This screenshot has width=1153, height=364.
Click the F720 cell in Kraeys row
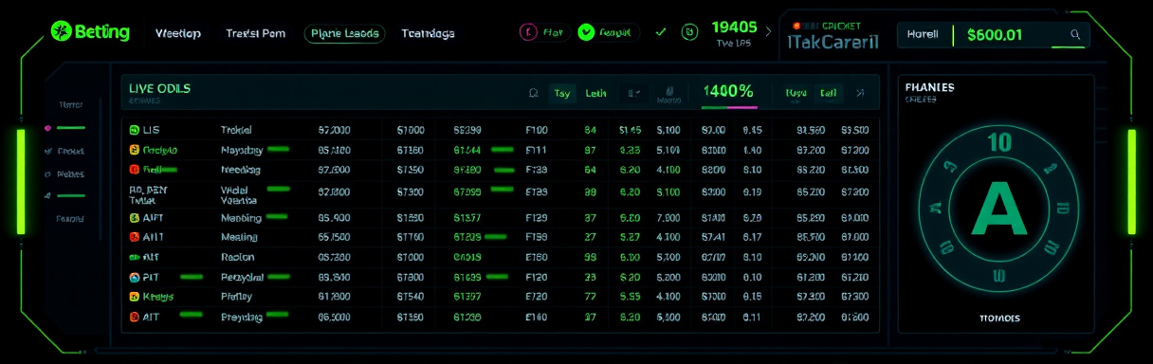(x=537, y=297)
